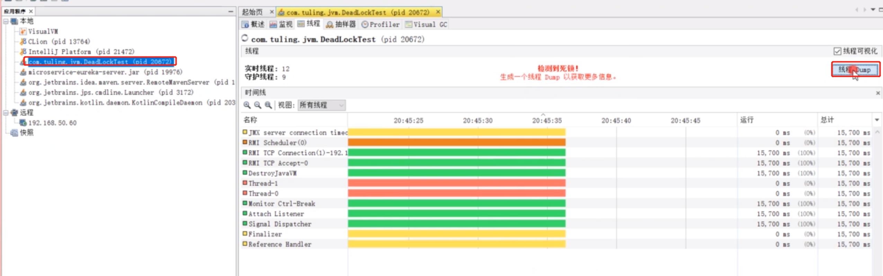Click the 20:45:35 timeline marker
Viewport: 883px width, 276px height.
(547, 121)
